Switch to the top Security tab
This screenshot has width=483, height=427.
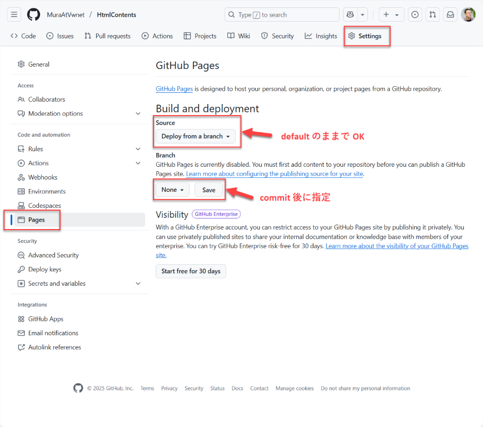point(277,36)
